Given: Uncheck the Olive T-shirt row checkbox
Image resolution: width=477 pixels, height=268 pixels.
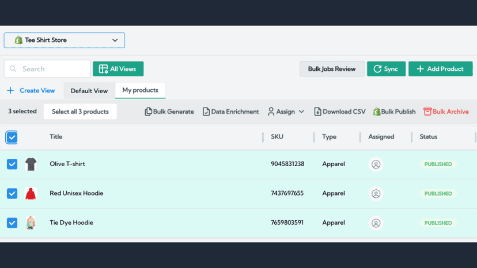Looking at the screenshot, I should coord(12,164).
